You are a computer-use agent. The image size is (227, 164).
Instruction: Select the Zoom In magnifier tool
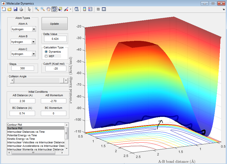37,9
